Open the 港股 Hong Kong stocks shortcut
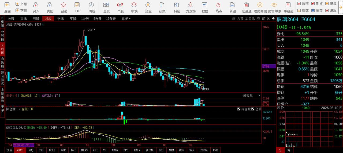This screenshot has width=343, height=153. tap(331, 10)
